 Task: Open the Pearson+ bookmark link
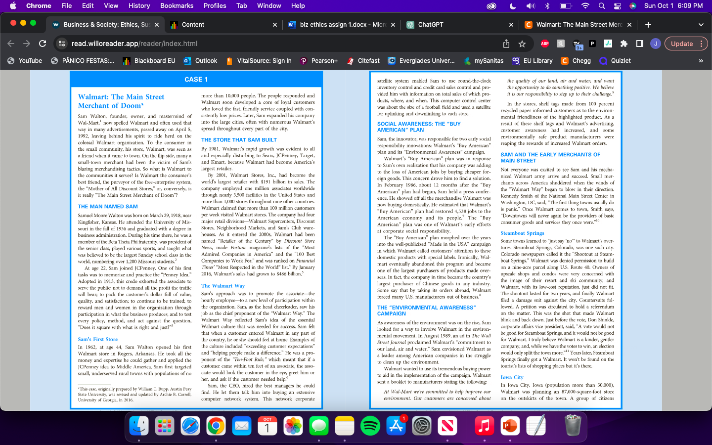[318, 60]
